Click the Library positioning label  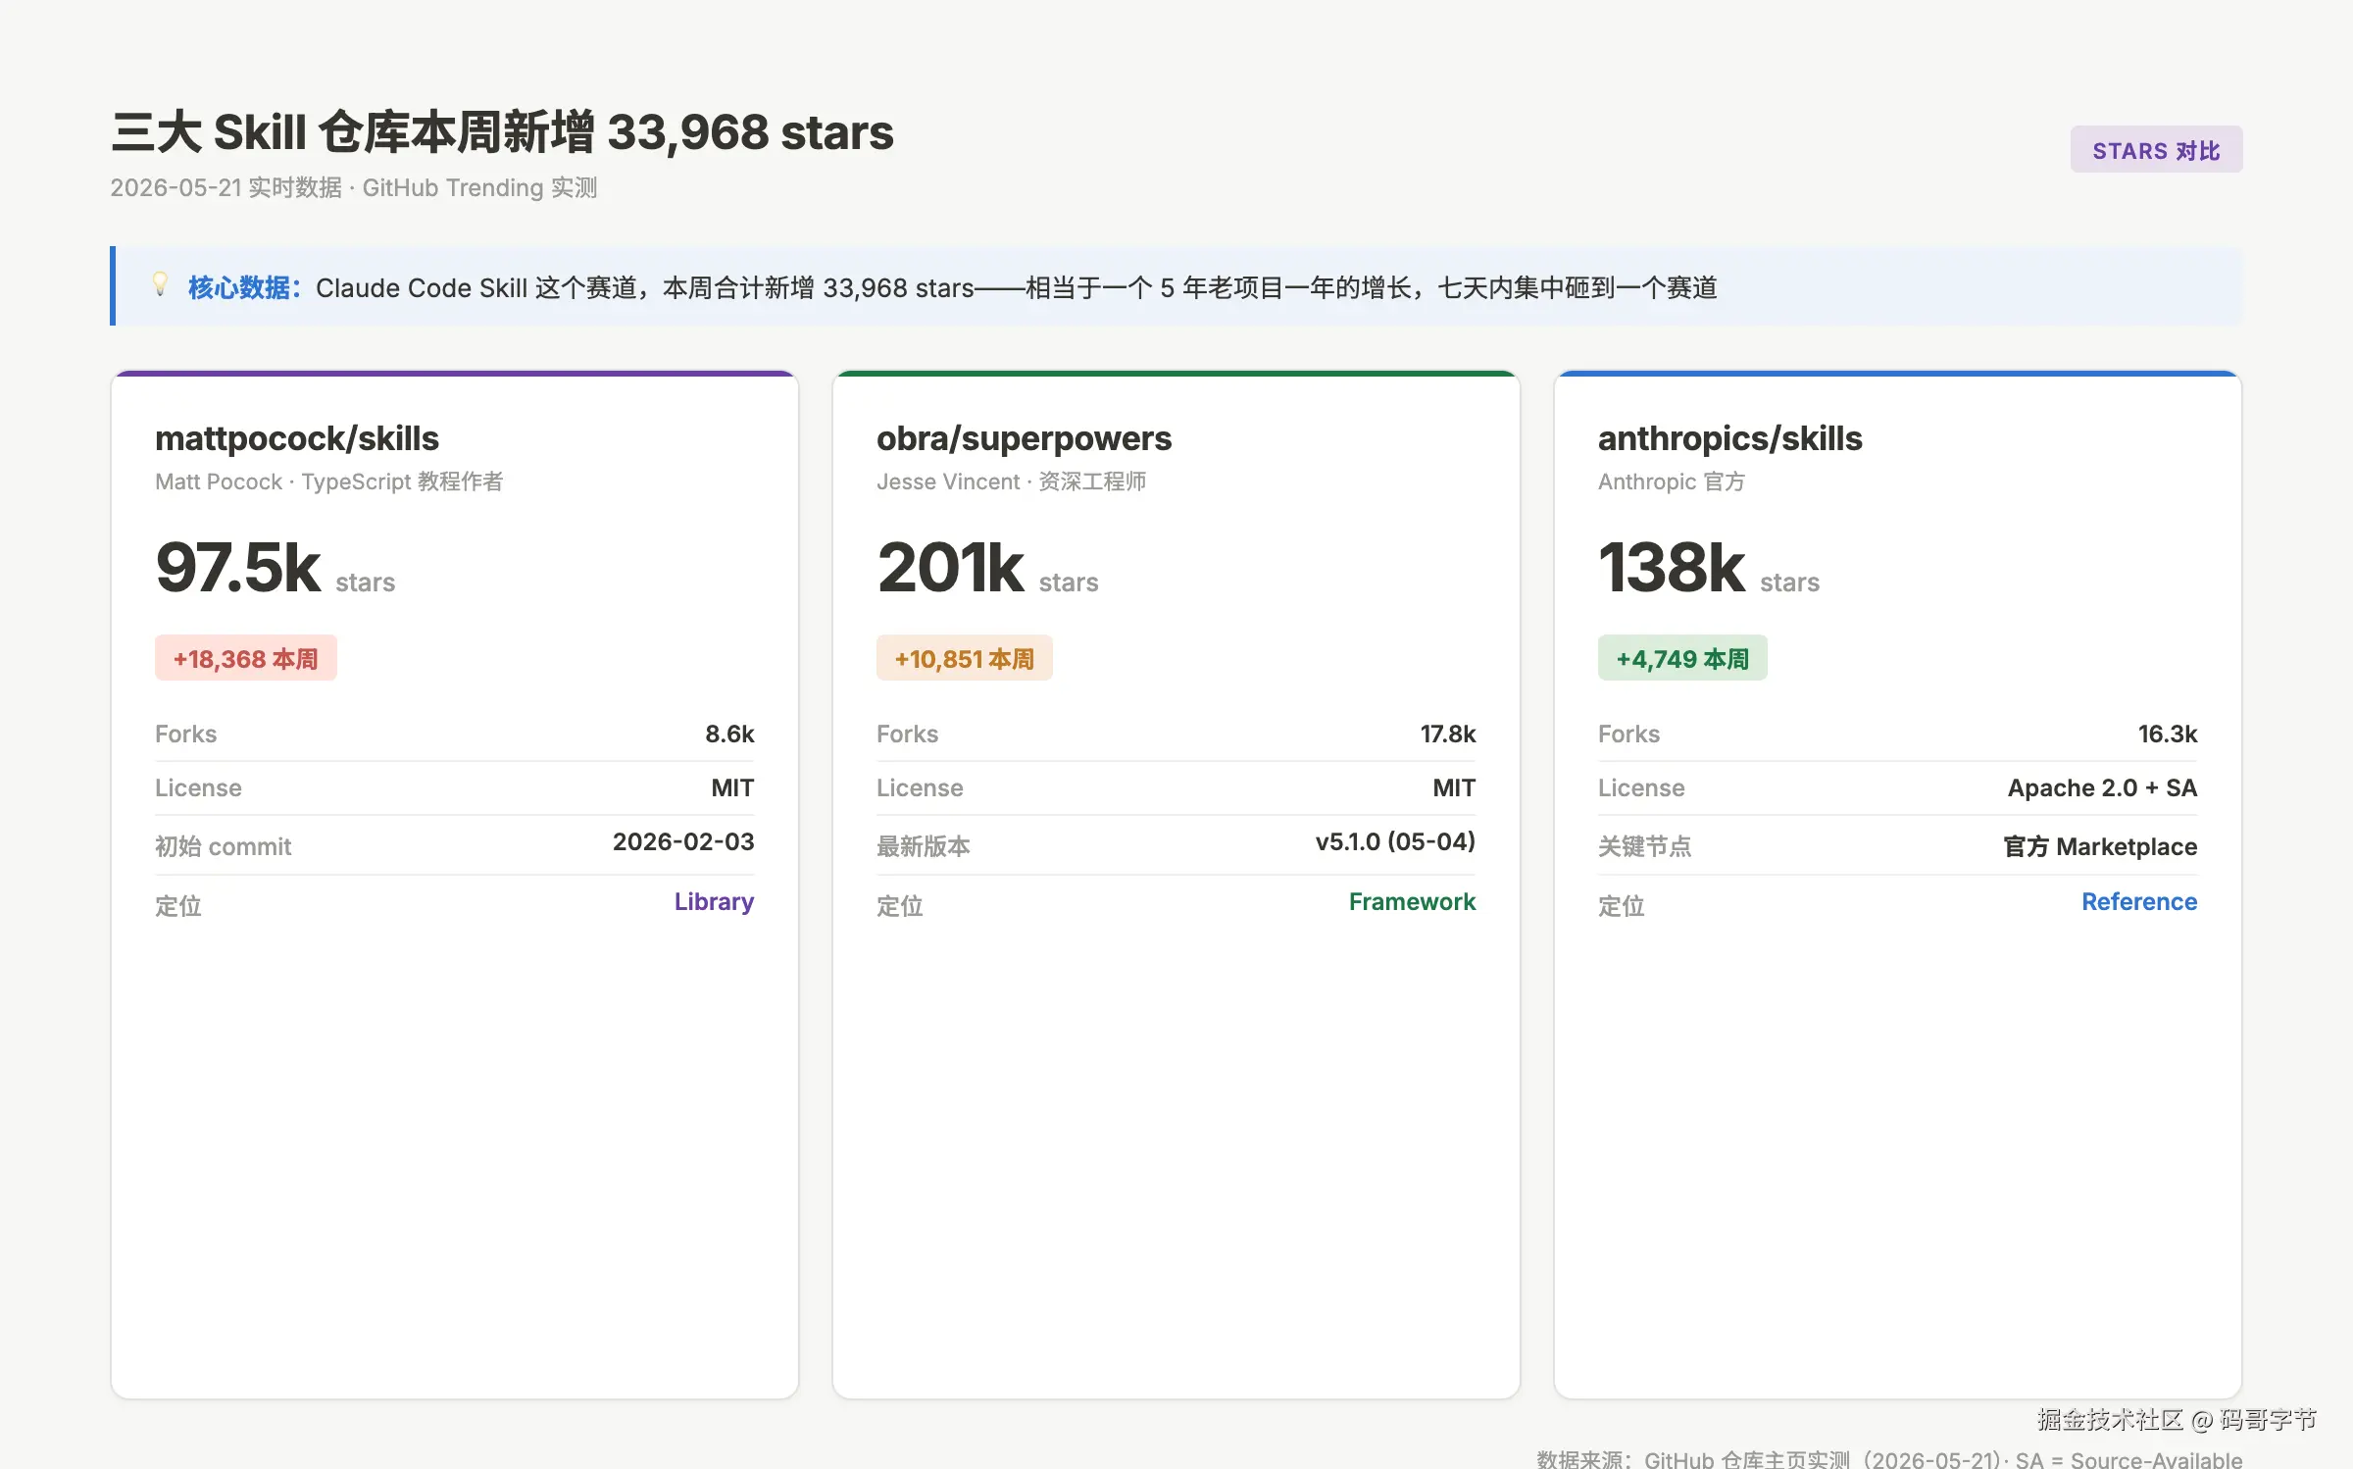coord(714,901)
